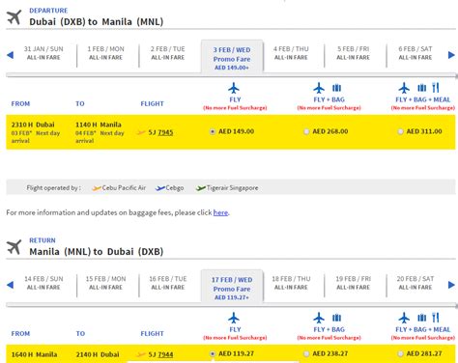
Task: Click airline icon beside flight 5J 7944
Action: pos(141,354)
